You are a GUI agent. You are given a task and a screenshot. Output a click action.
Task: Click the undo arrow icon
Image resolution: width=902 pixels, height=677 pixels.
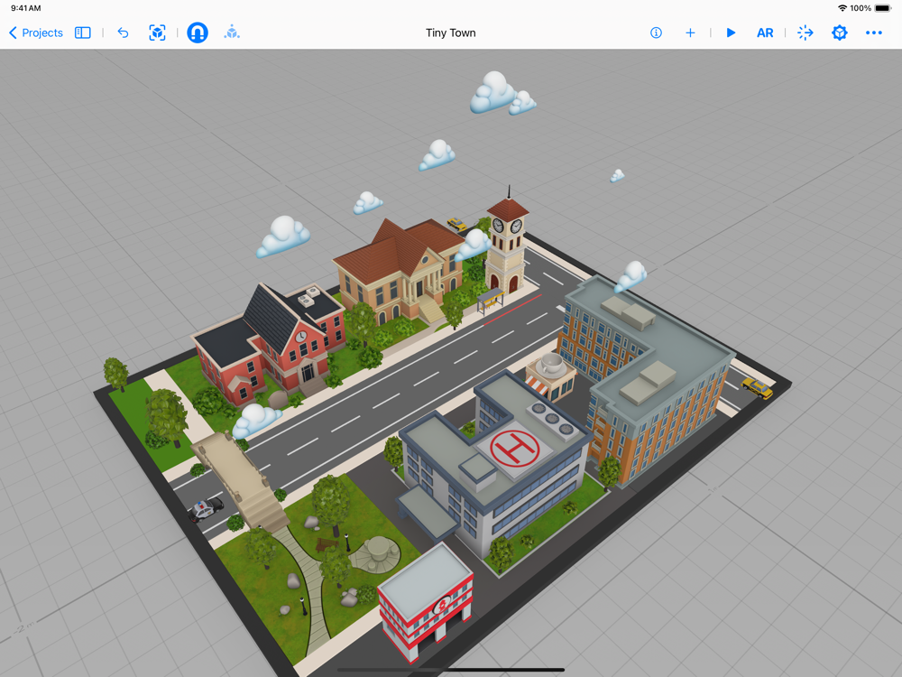(123, 32)
